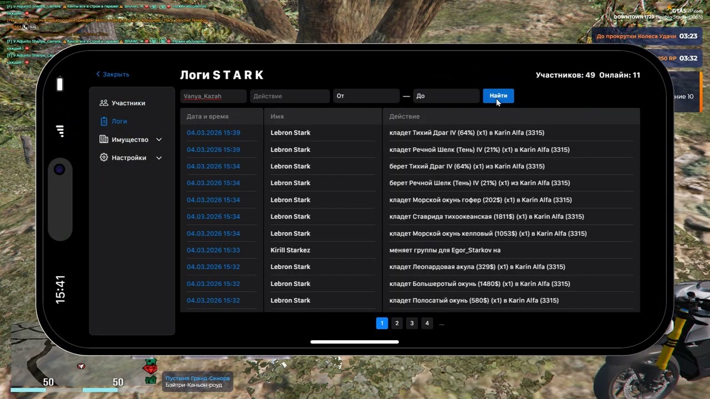Image resolution: width=710 pixels, height=399 pixels.
Task: Click Lebron Stark in Полосатый окунь row
Action: click(x=290, y=300)
